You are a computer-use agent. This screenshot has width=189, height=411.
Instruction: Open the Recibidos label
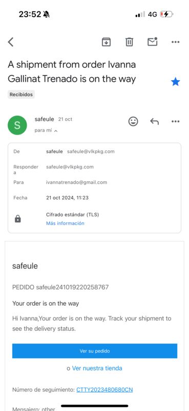pos(21,95)
